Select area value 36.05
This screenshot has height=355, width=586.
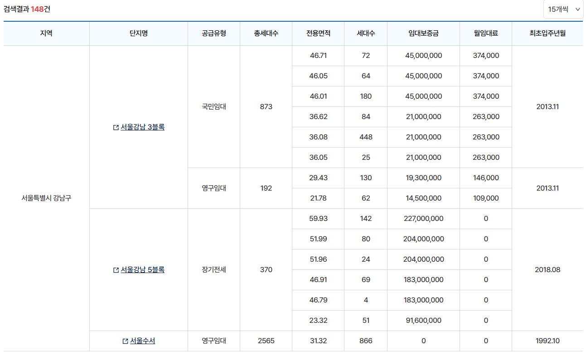pos(318,158)
